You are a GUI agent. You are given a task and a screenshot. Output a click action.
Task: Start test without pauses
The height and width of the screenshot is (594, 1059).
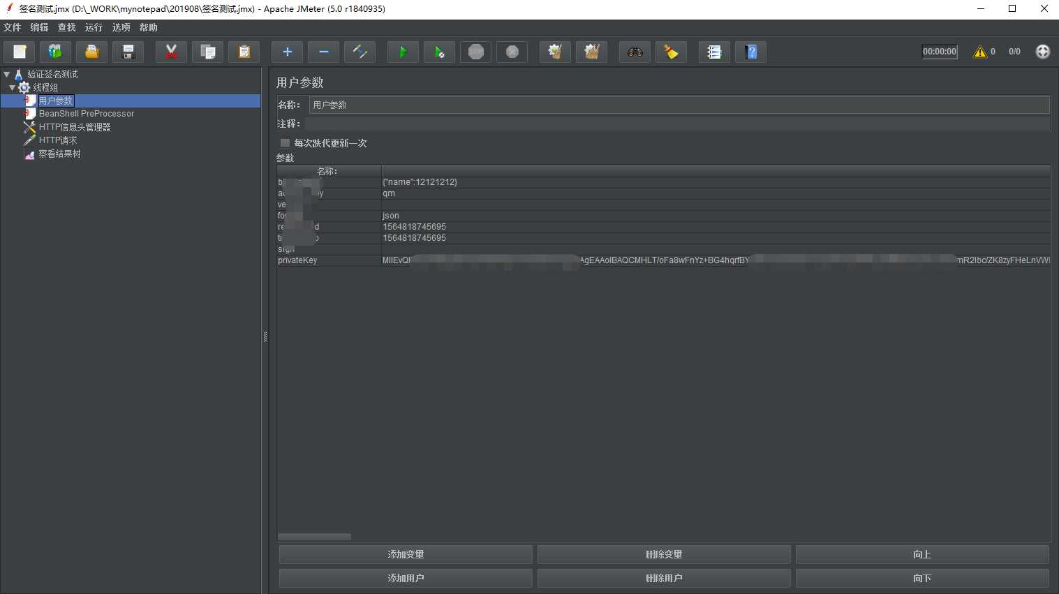point(439,52)
